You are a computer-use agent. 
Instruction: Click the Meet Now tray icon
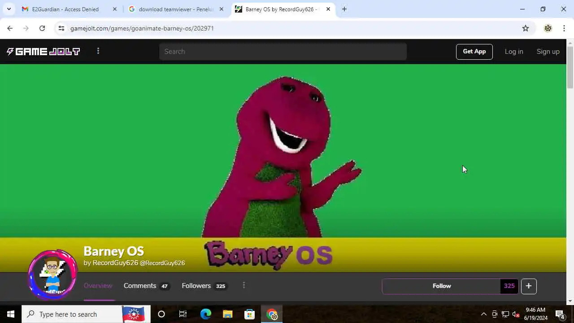[x=495, y=314]
